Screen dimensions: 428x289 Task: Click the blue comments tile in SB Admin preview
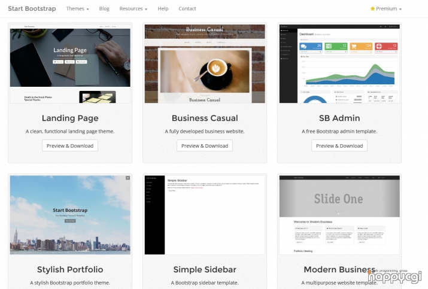pyautogui.click(x=311, y=48)
